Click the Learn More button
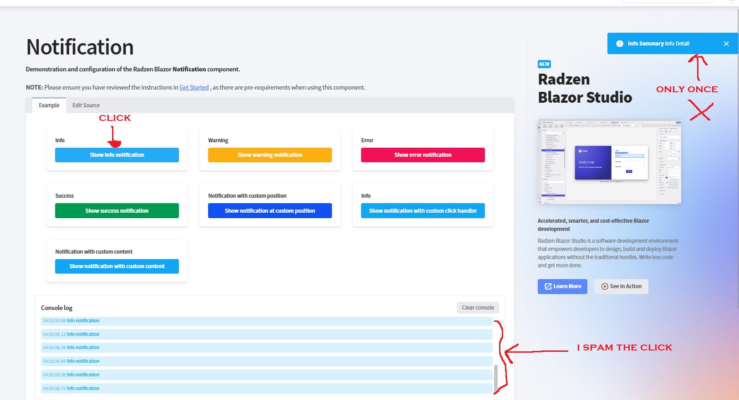This screenshot has height=400, width=739. point(562,286)
